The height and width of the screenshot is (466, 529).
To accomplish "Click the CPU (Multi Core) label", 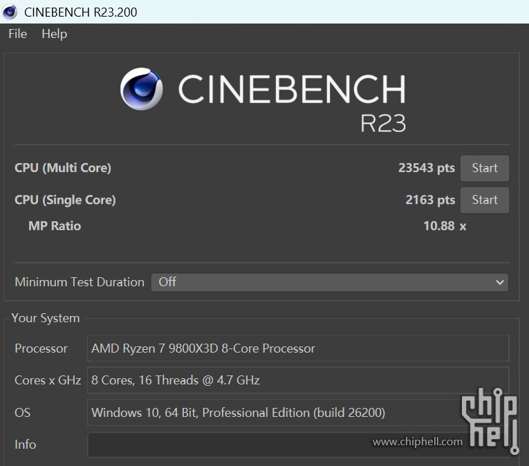I will pos(63,168).
